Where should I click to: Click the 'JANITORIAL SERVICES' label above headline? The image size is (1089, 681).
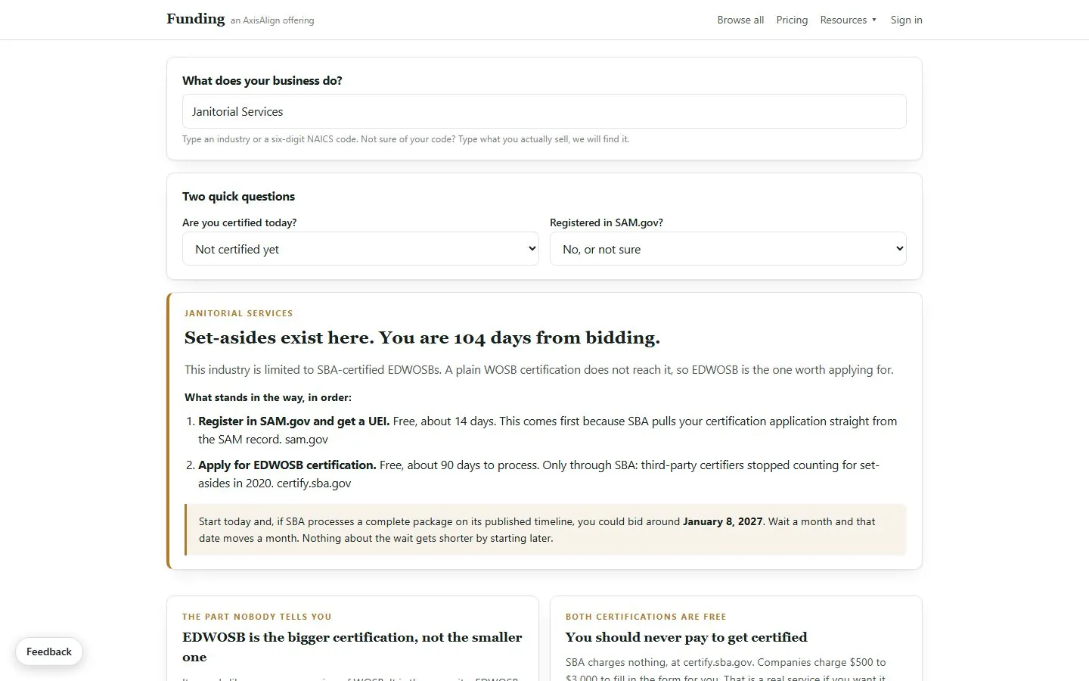click(x=238, y=313)
